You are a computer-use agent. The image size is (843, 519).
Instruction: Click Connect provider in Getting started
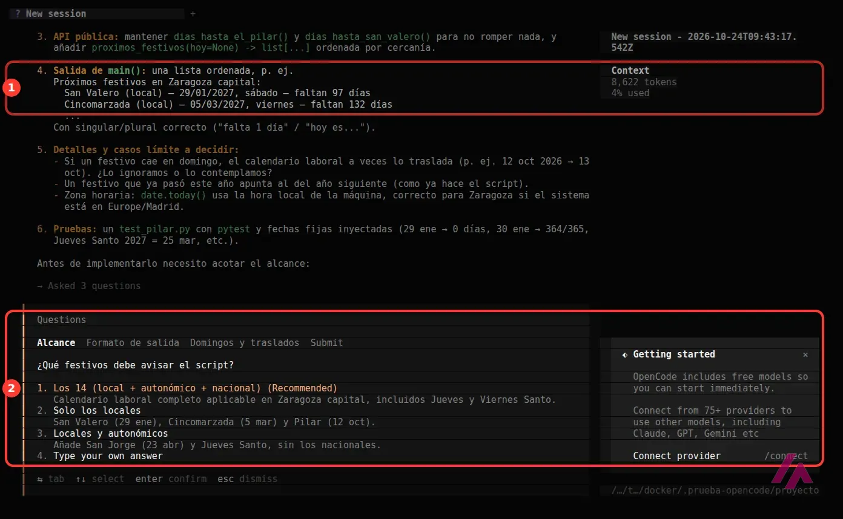677,456
